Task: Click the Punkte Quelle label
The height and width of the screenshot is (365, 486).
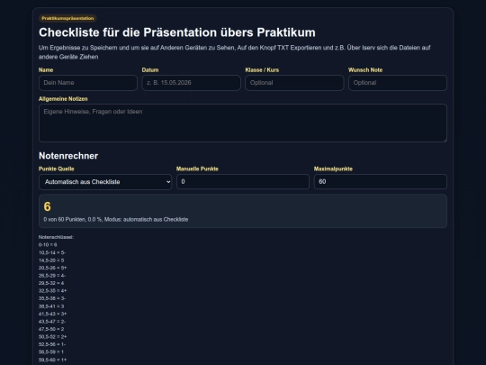Action: tap(57, 169)
